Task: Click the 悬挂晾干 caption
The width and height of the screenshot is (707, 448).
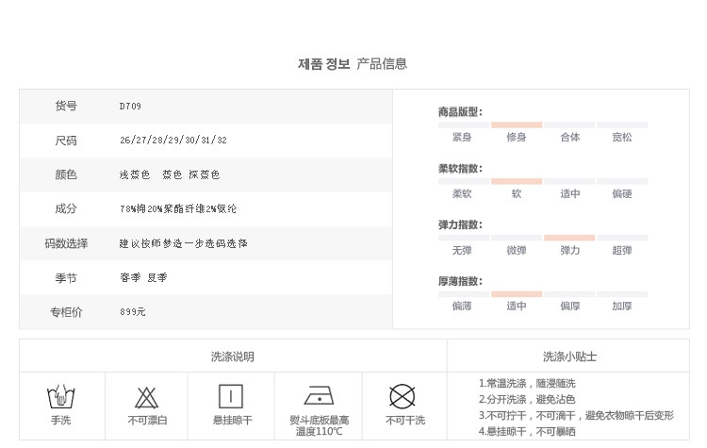Action: [x=233, y=421]
